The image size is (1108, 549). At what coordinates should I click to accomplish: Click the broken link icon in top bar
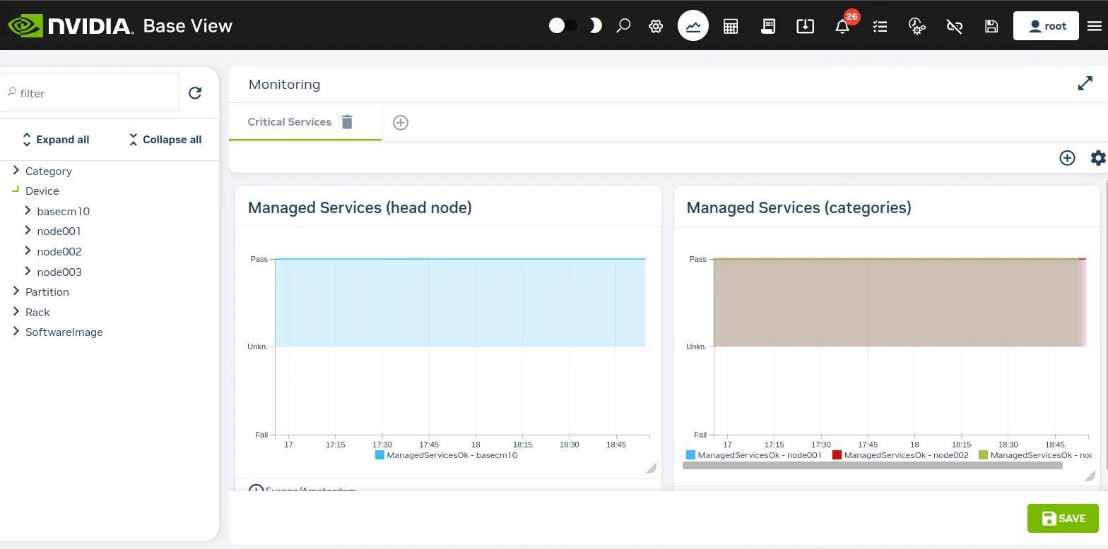[x=955, y=26]
